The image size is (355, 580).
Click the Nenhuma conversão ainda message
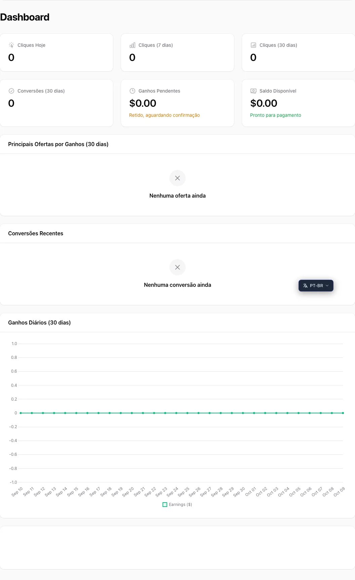[177, 285]
